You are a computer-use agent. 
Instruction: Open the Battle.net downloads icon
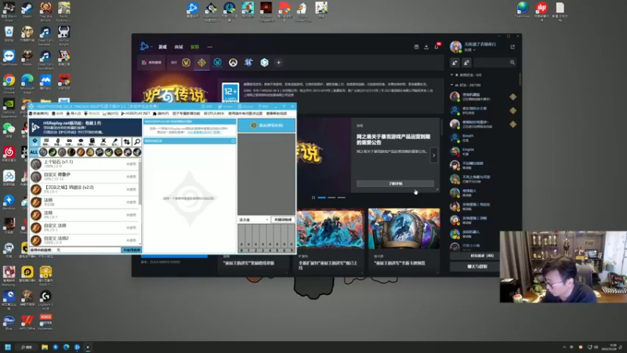(426, 47)
